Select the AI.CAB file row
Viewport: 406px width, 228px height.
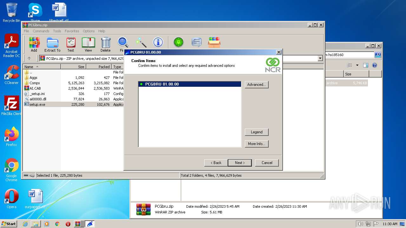pos(73,88)
